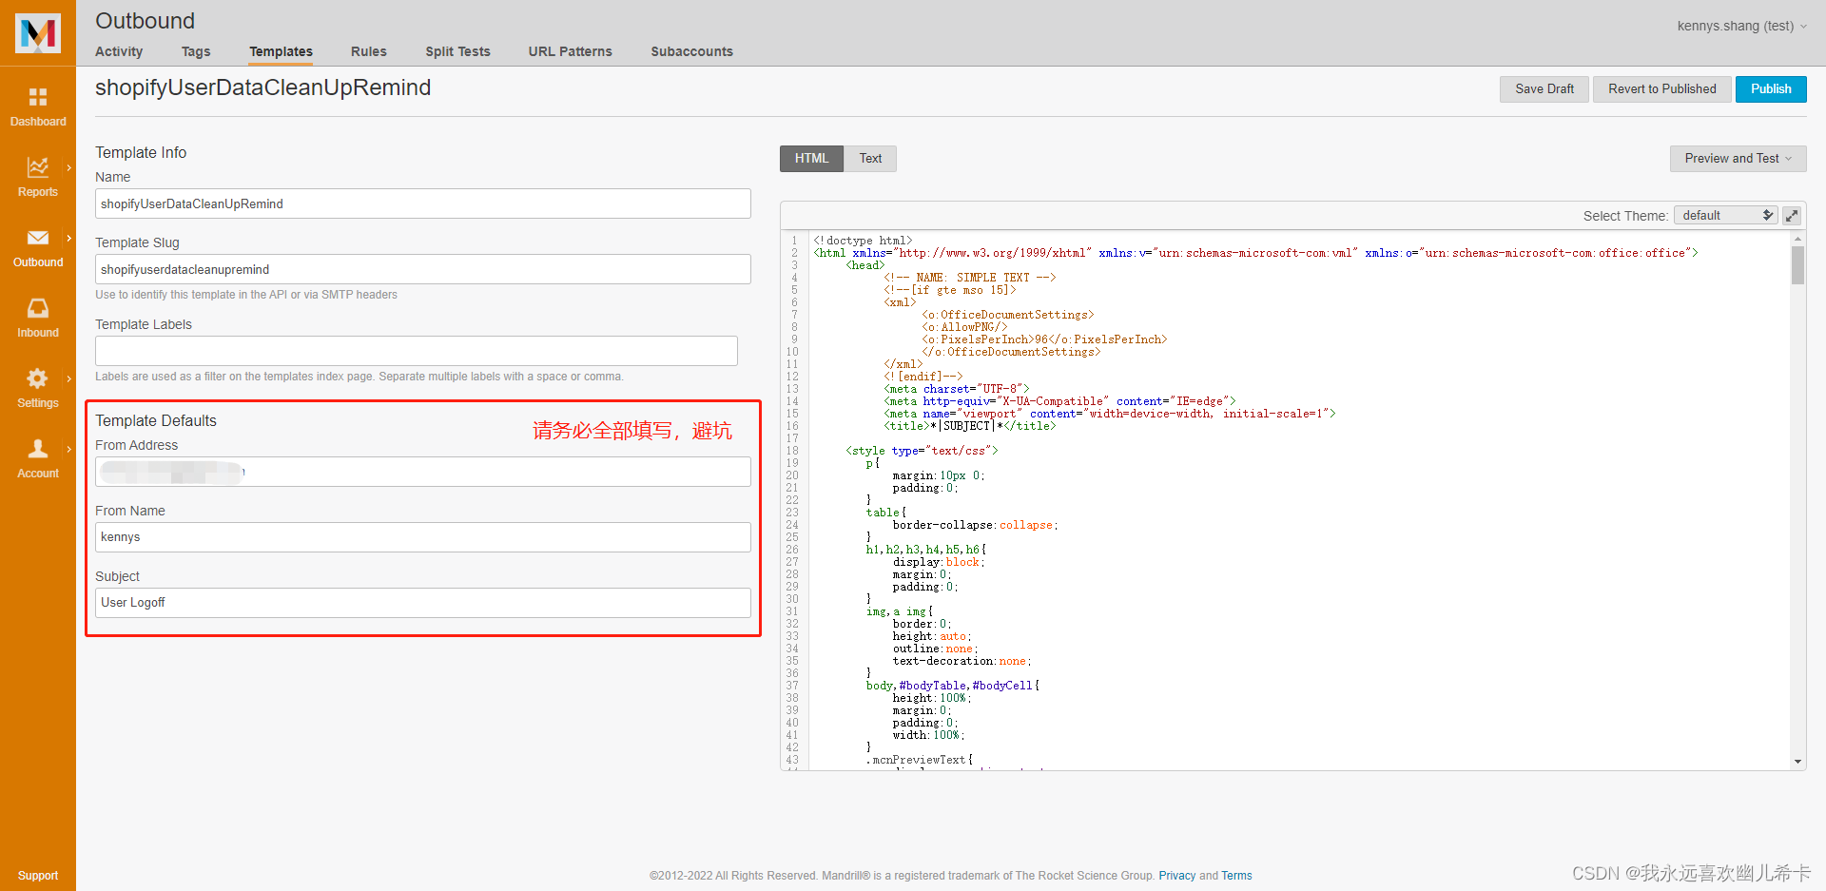Open the kennys.shang account menu
Viewport: 1826px width, 891px height.
(1742, 26)
